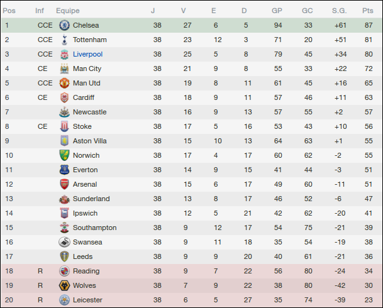Click the S.G. column header
Screen dimensions: 383x308
pos(340,11)
